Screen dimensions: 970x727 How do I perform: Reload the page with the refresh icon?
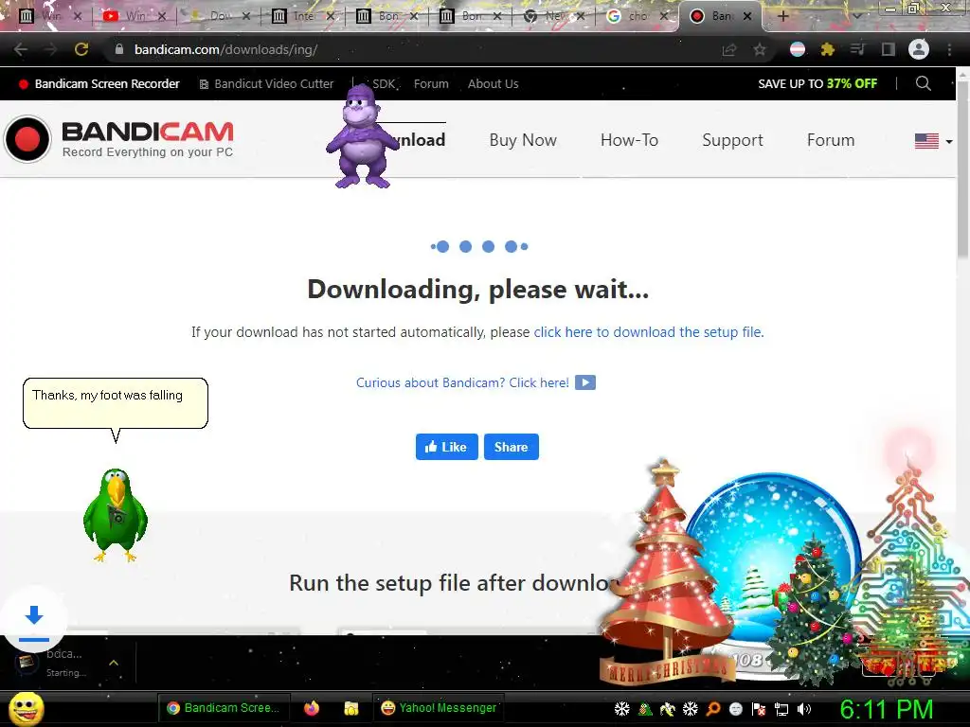[81, 49]
